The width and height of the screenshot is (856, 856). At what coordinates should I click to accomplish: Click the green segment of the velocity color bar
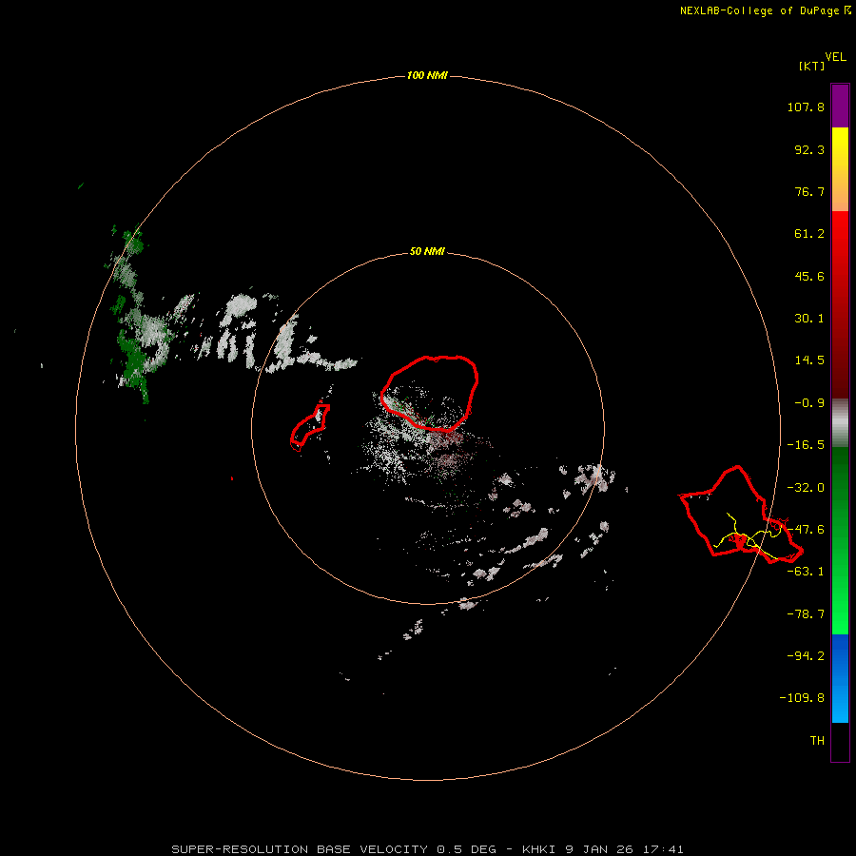tap(840, 540)
